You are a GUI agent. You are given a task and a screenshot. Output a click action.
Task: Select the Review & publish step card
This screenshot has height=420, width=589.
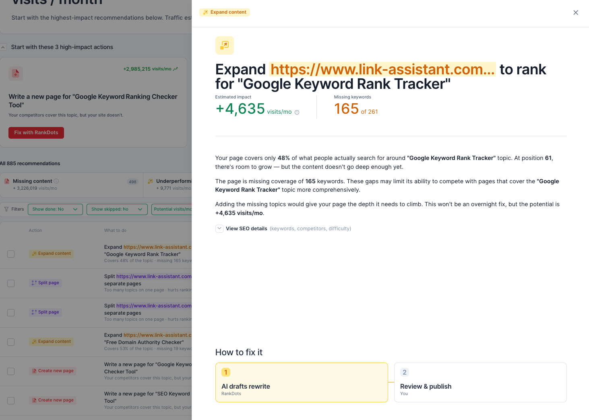[480, 382]
